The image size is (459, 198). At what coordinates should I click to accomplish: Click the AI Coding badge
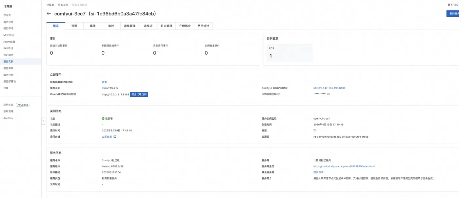pos(23,105)
